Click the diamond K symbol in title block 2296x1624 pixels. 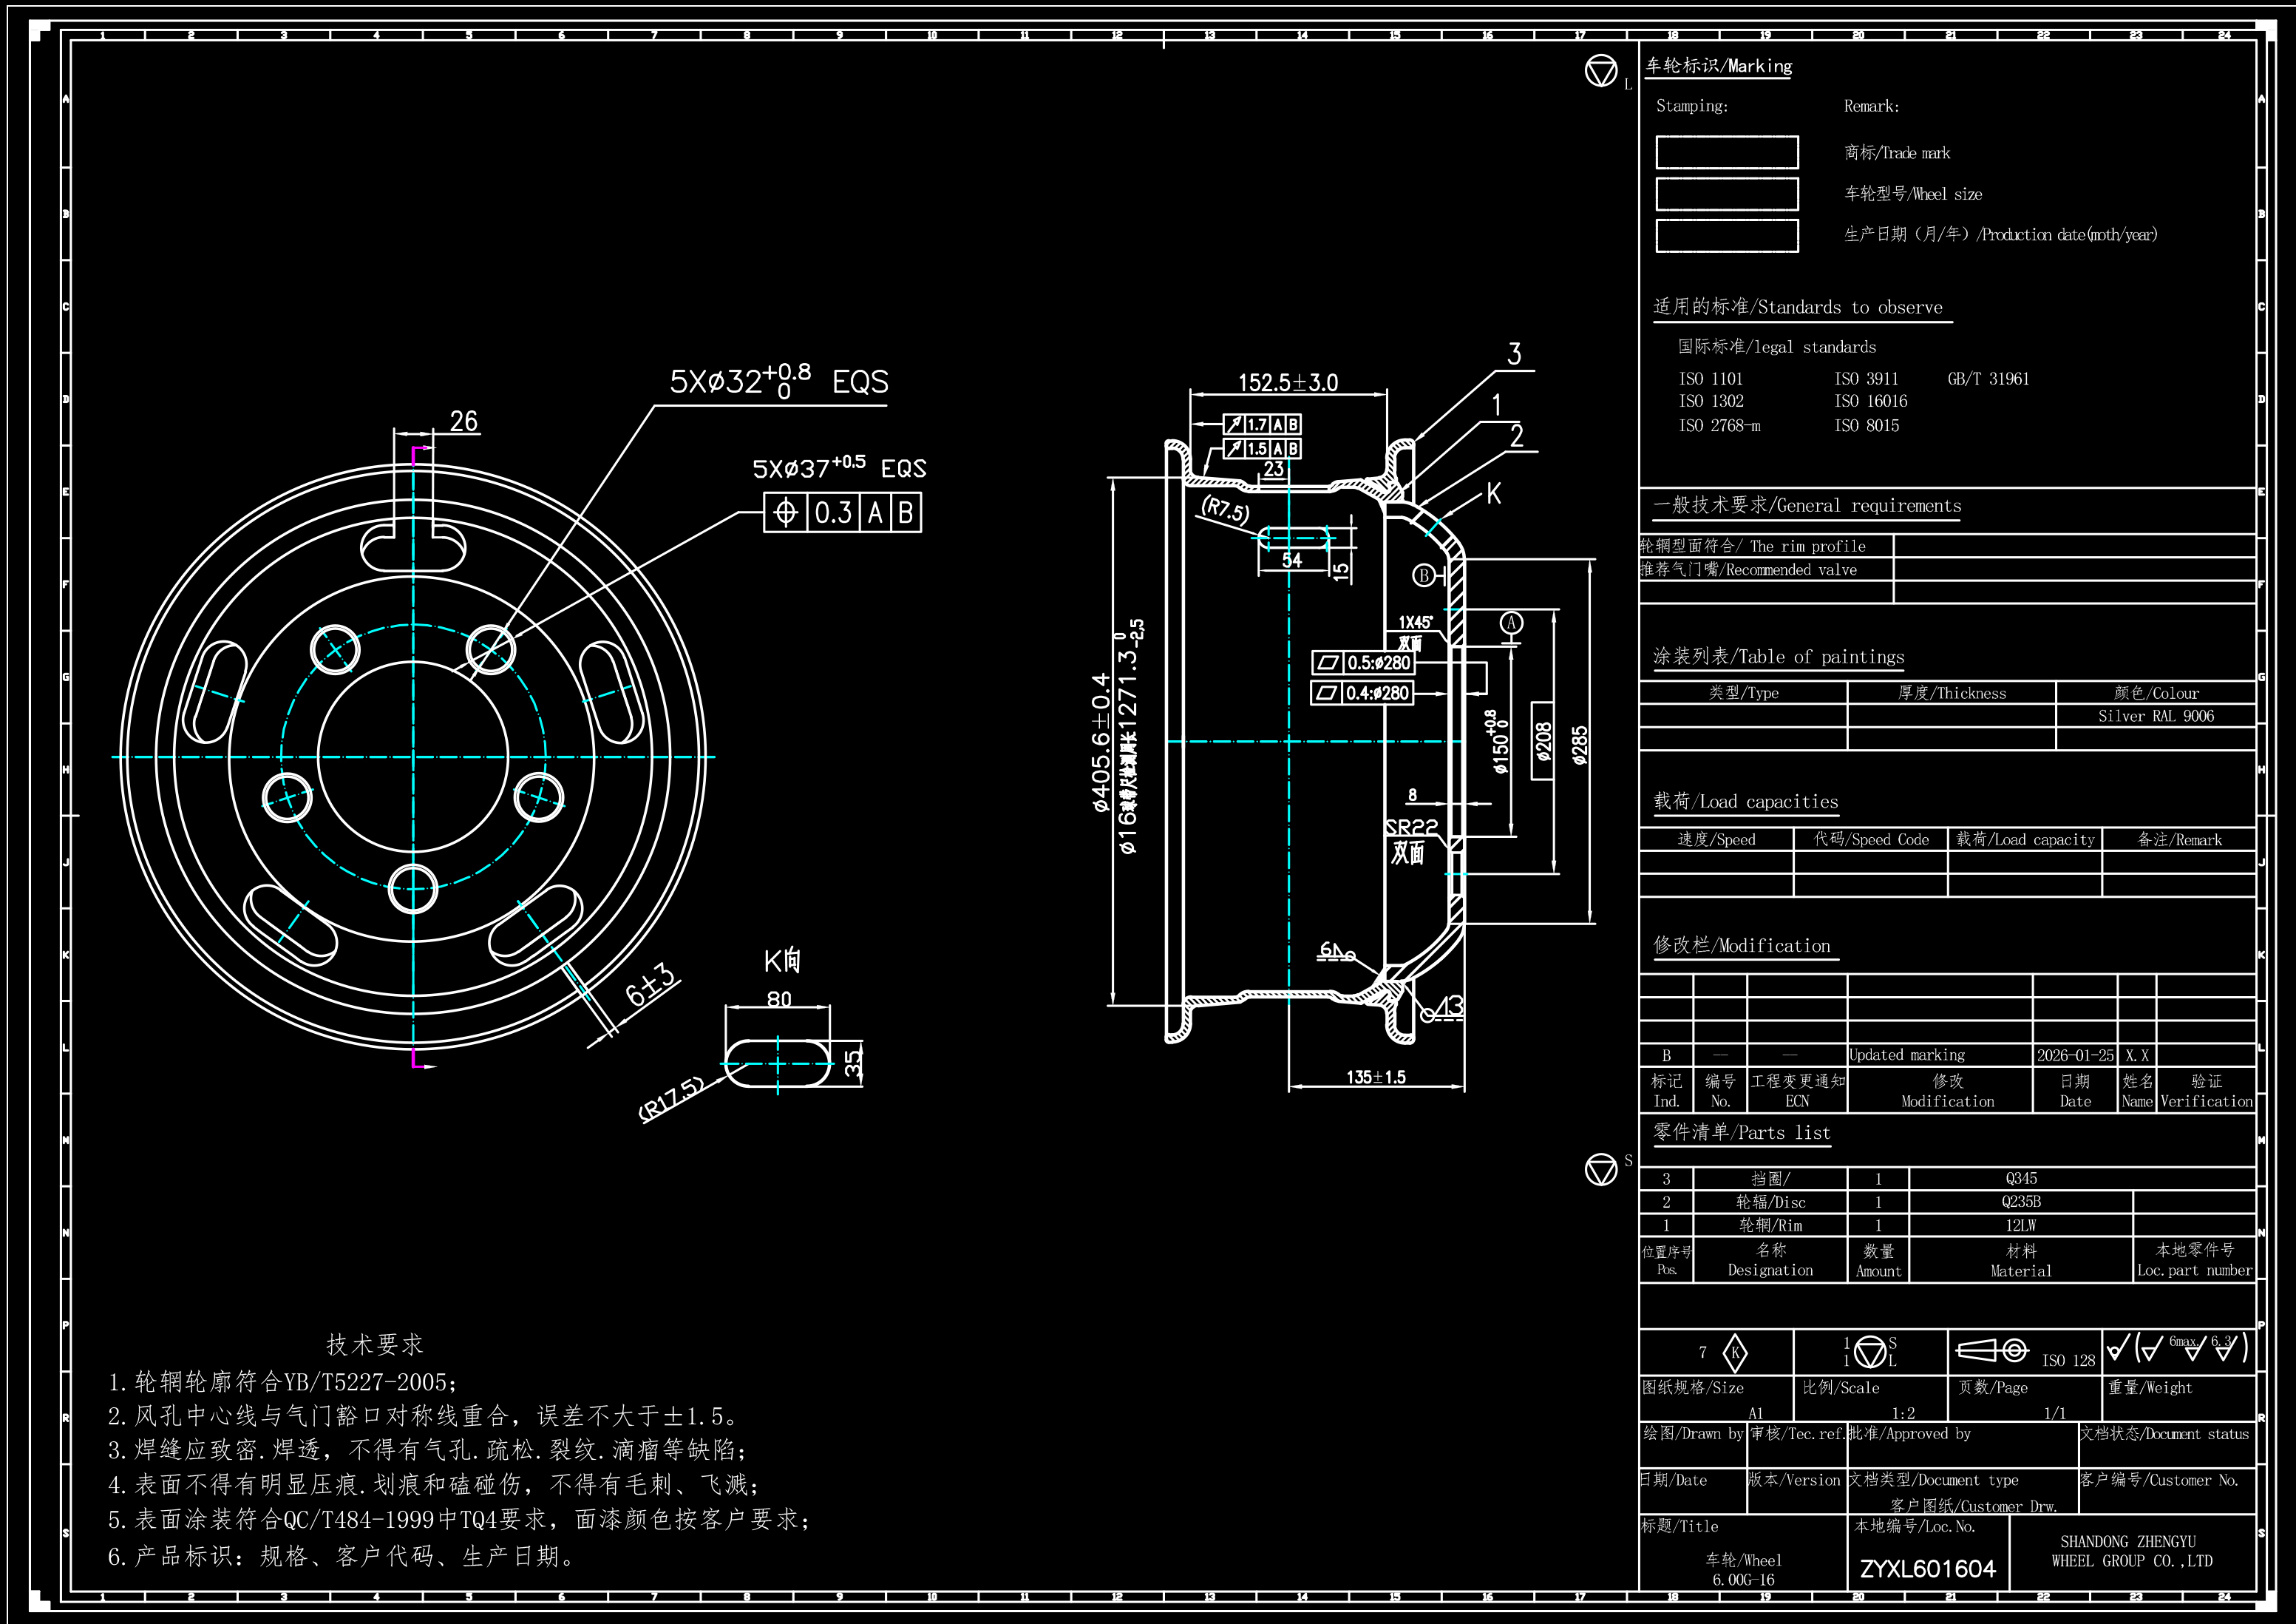pos(1736,1353)
